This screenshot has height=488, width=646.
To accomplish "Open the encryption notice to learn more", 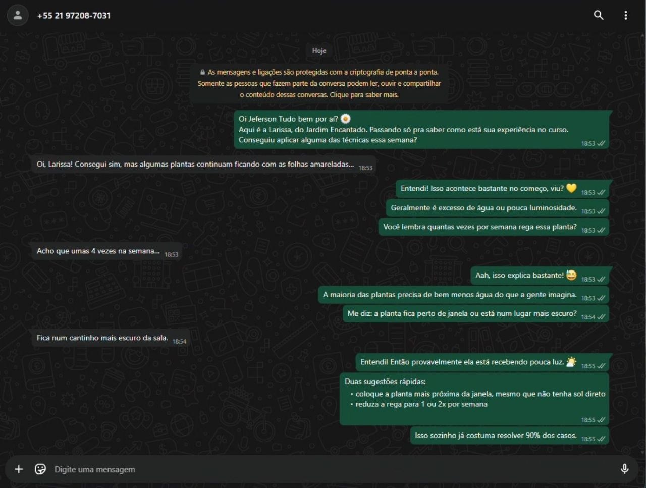I will (x=319, y=83).
